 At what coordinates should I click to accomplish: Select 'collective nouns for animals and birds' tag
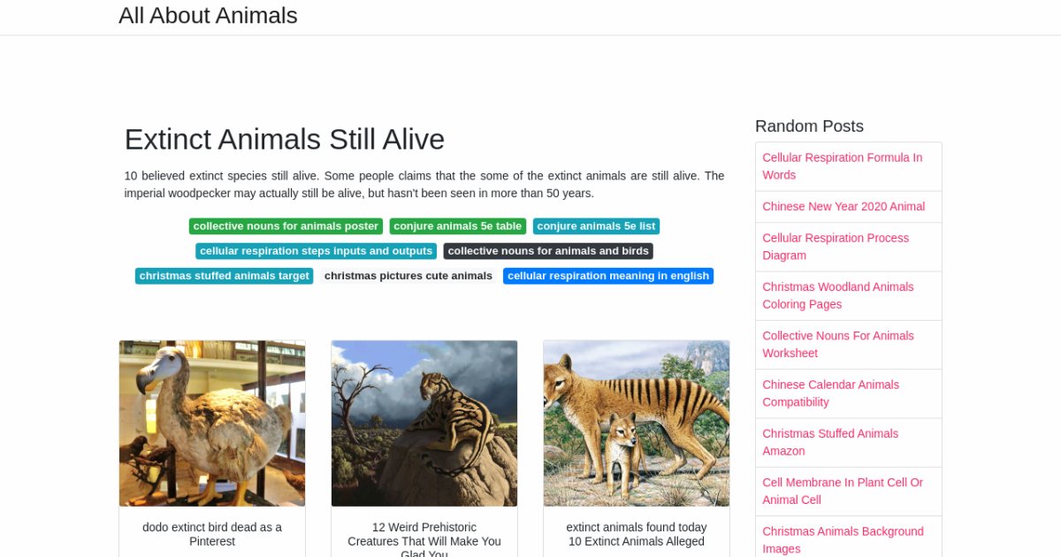point(548,251)
